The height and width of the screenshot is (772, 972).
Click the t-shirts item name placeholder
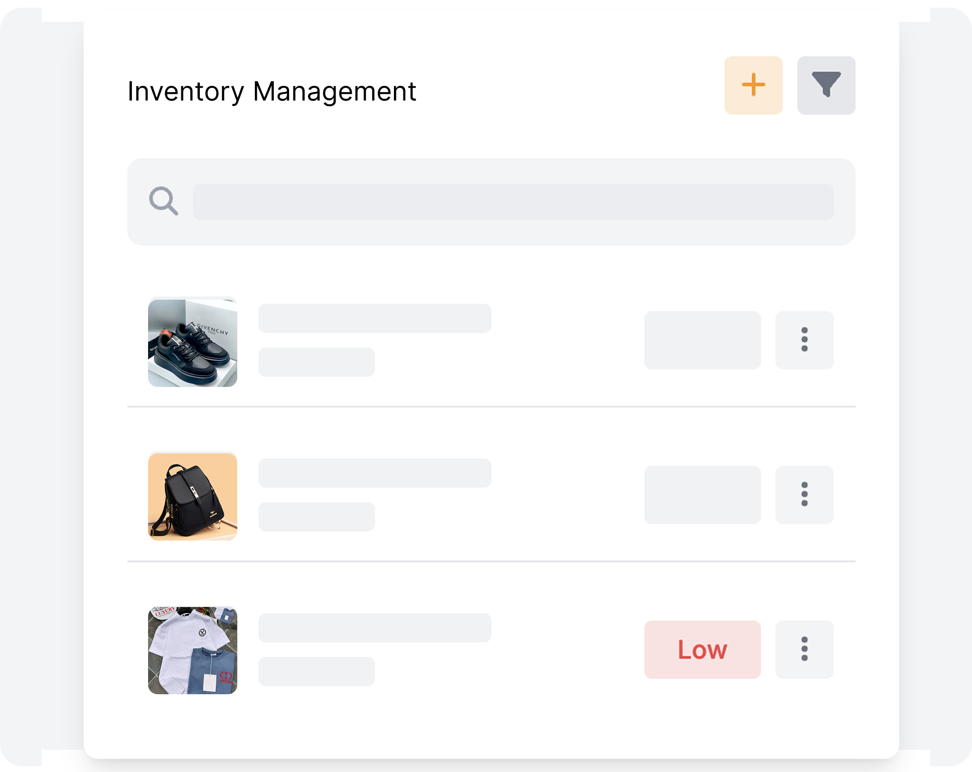374,627
